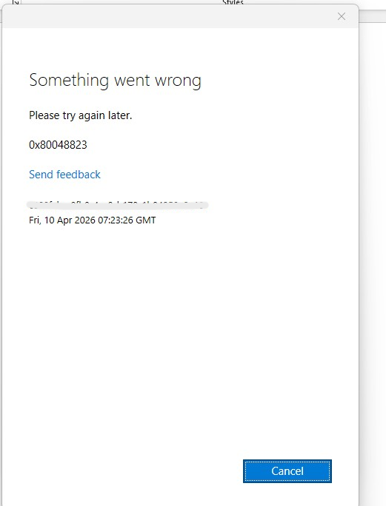Click the error code 0x80048823 text
386x506 pixels.
click(58, 145)
